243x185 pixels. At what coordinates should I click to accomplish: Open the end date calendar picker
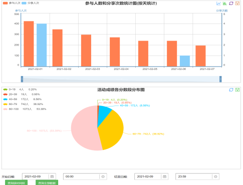(x=164, y=176)
